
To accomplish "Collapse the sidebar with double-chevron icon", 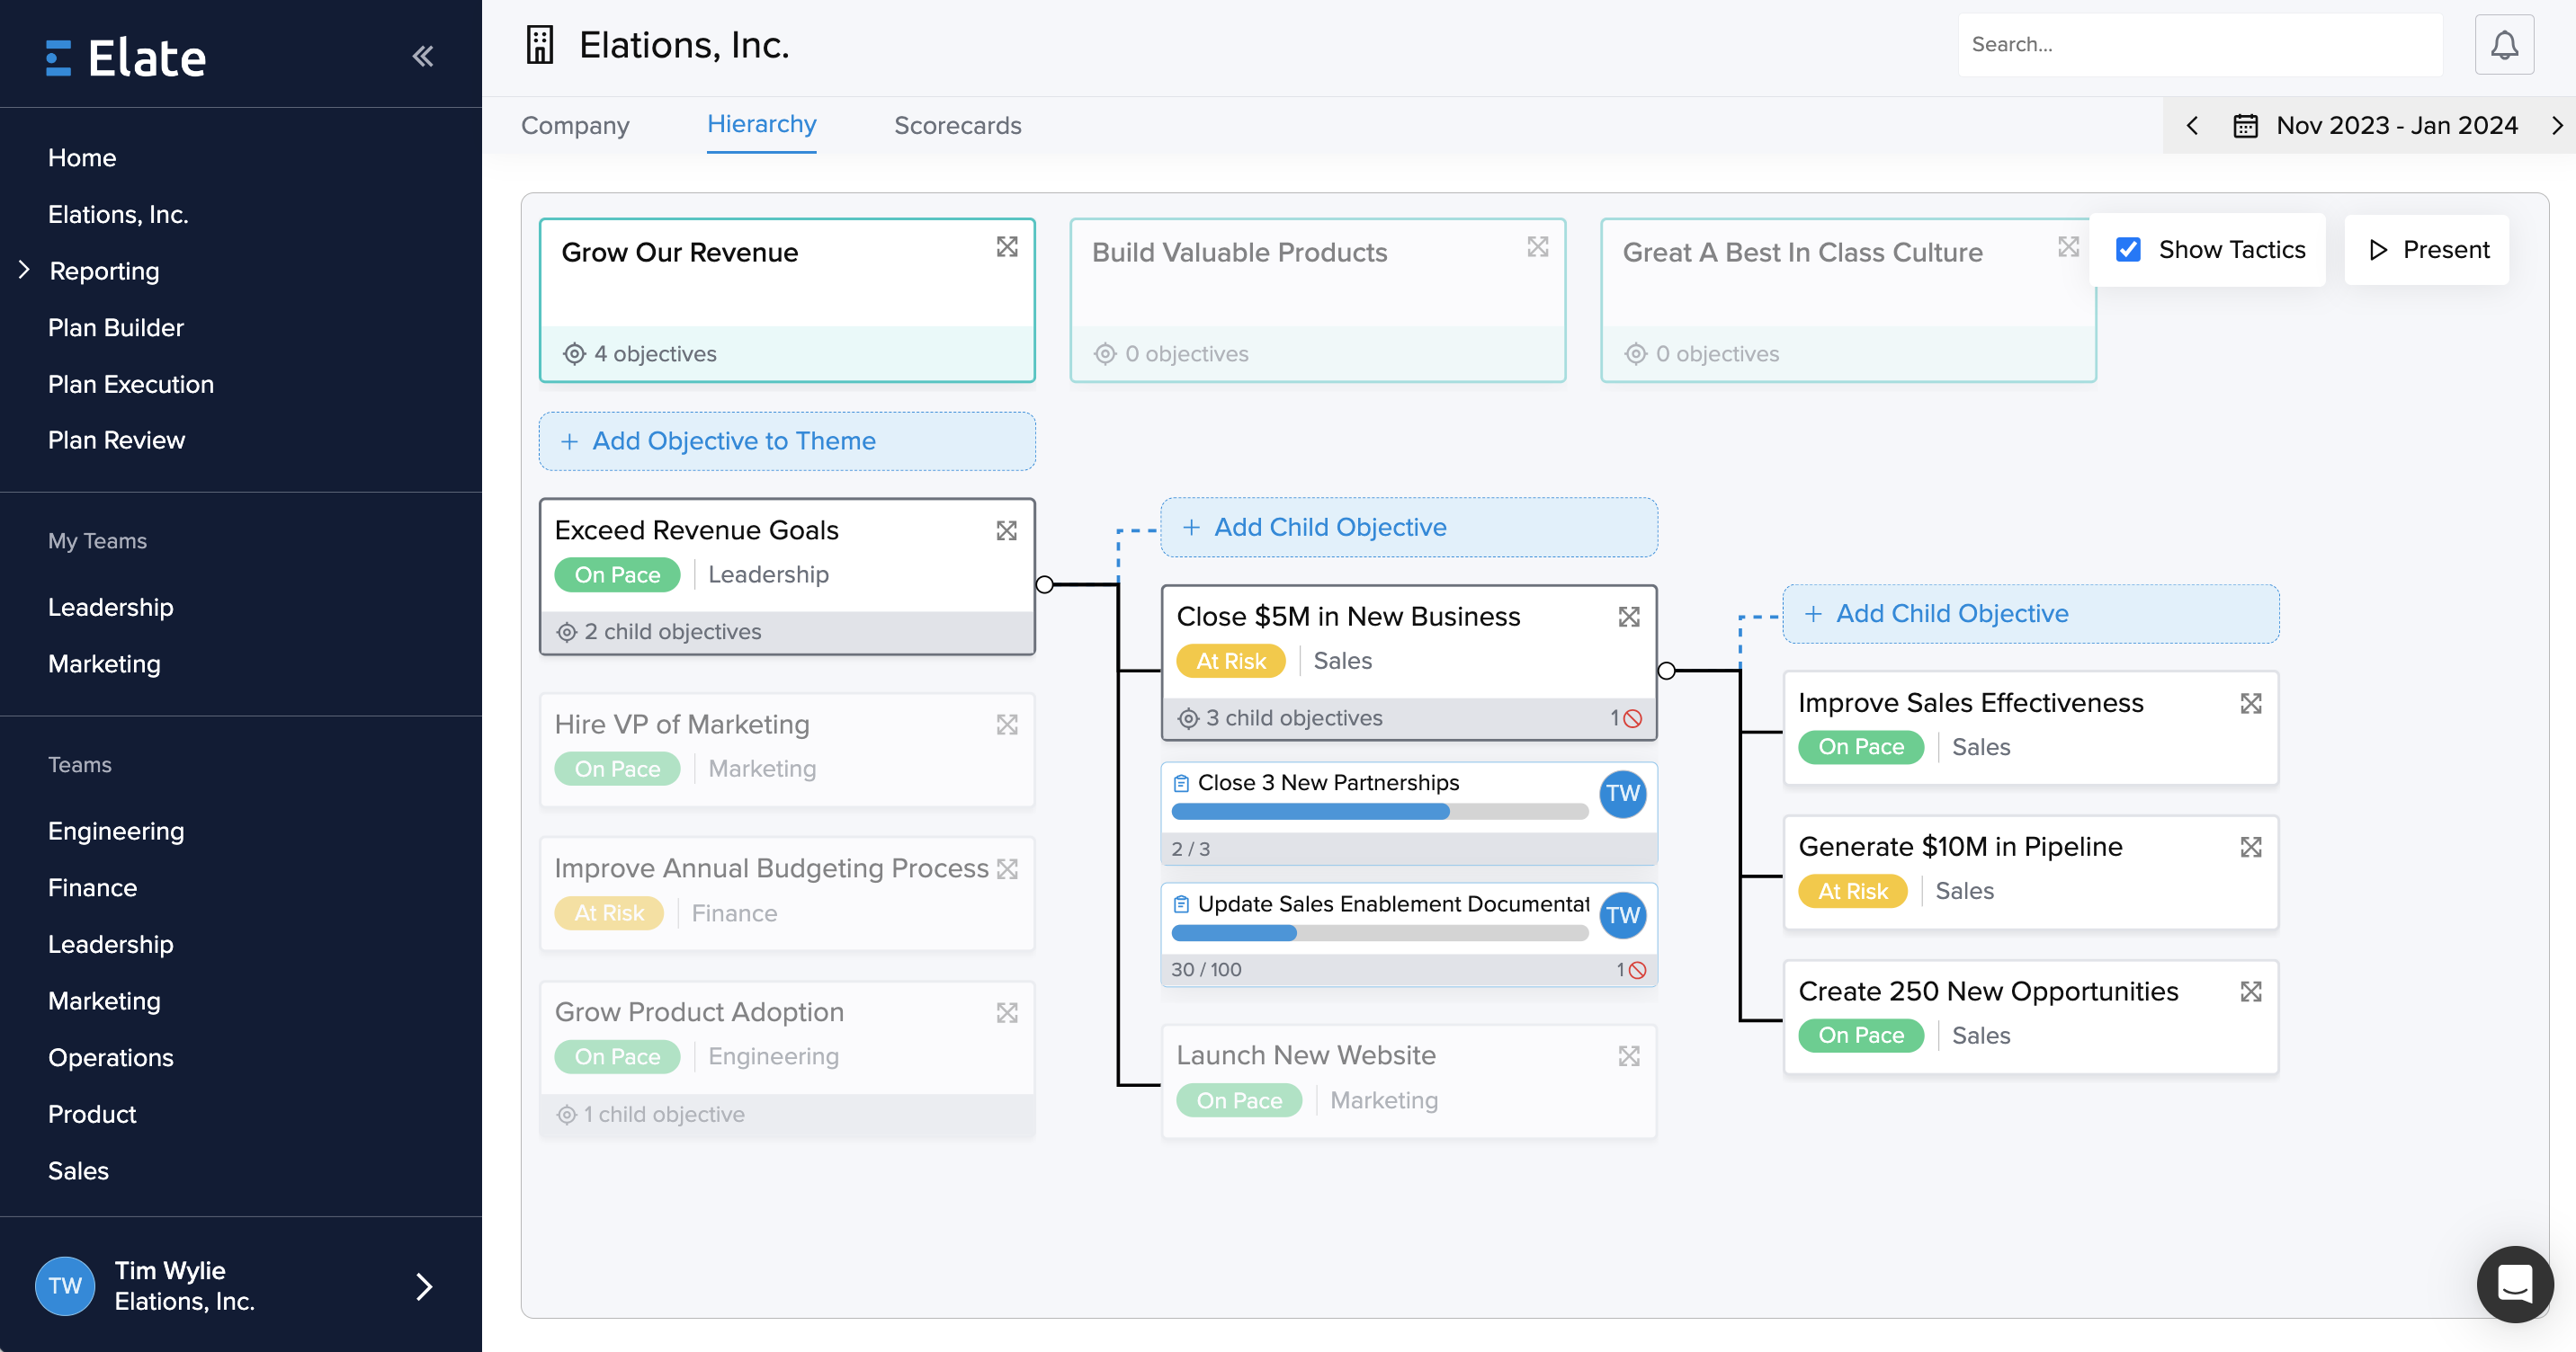I will tap(423, 56).
